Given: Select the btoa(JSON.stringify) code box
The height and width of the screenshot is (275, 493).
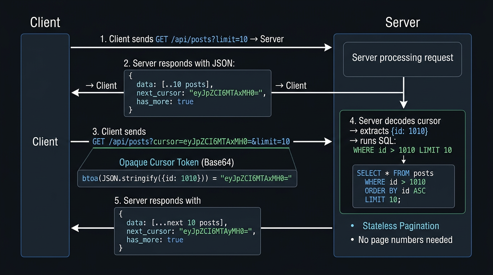Looking at the screenshot, I should [187, 178].
